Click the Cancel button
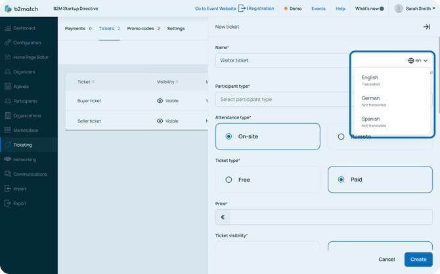Image resolution: width=440 pixels, height=274 pixels. (386, 259)
